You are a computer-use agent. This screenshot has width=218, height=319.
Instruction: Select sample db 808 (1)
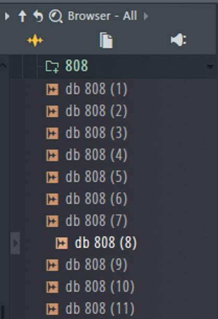click(96, 89)
